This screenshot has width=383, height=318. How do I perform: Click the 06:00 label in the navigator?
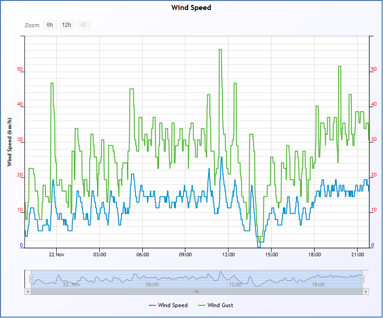(152, 284)
